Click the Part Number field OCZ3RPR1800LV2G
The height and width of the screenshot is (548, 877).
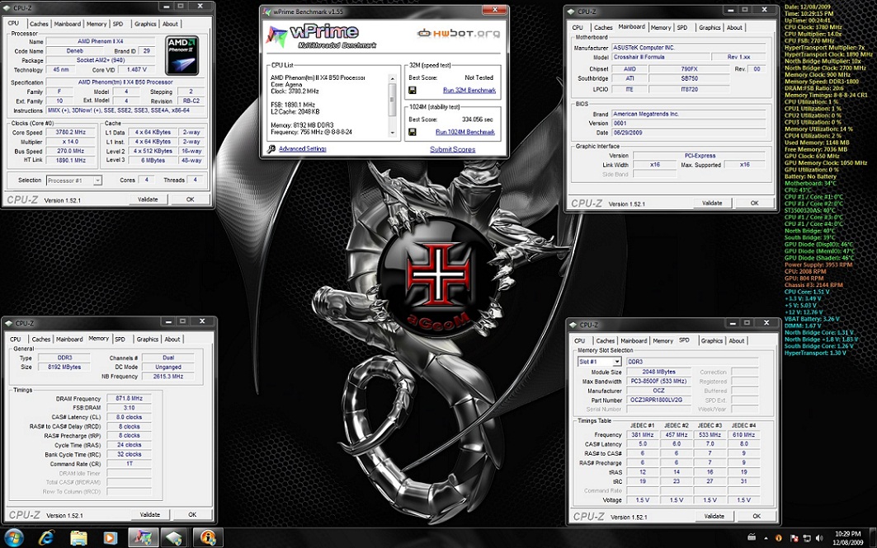(x=659, y=400)
